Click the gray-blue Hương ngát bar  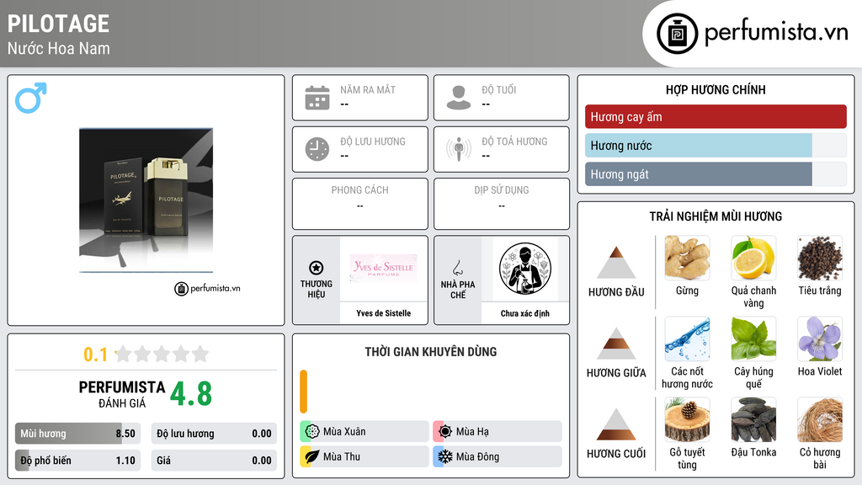698,173
